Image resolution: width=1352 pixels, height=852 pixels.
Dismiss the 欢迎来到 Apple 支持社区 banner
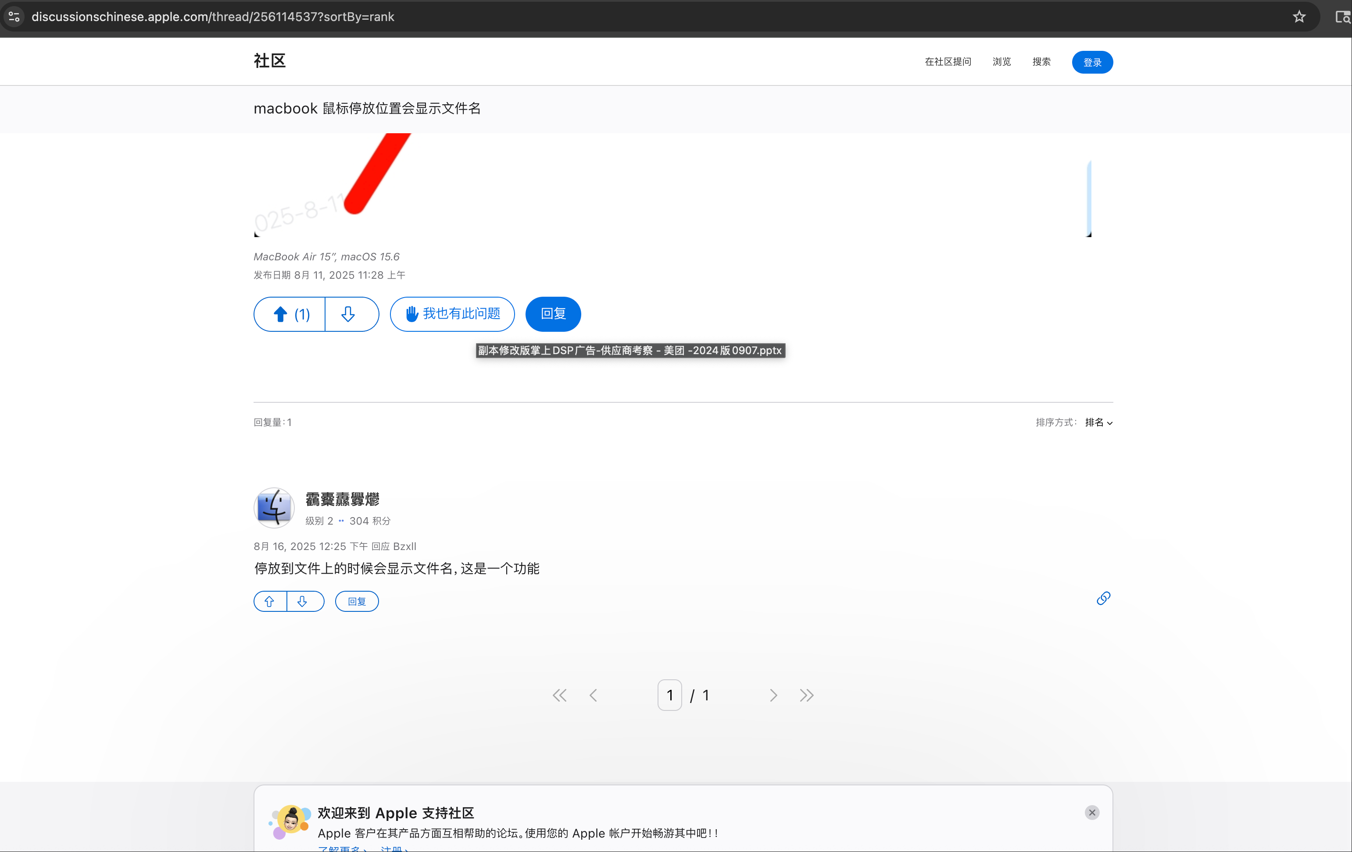point(1091,812)
